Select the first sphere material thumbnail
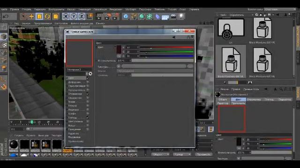This screenshot has height=168, width=300. point(14,144)
